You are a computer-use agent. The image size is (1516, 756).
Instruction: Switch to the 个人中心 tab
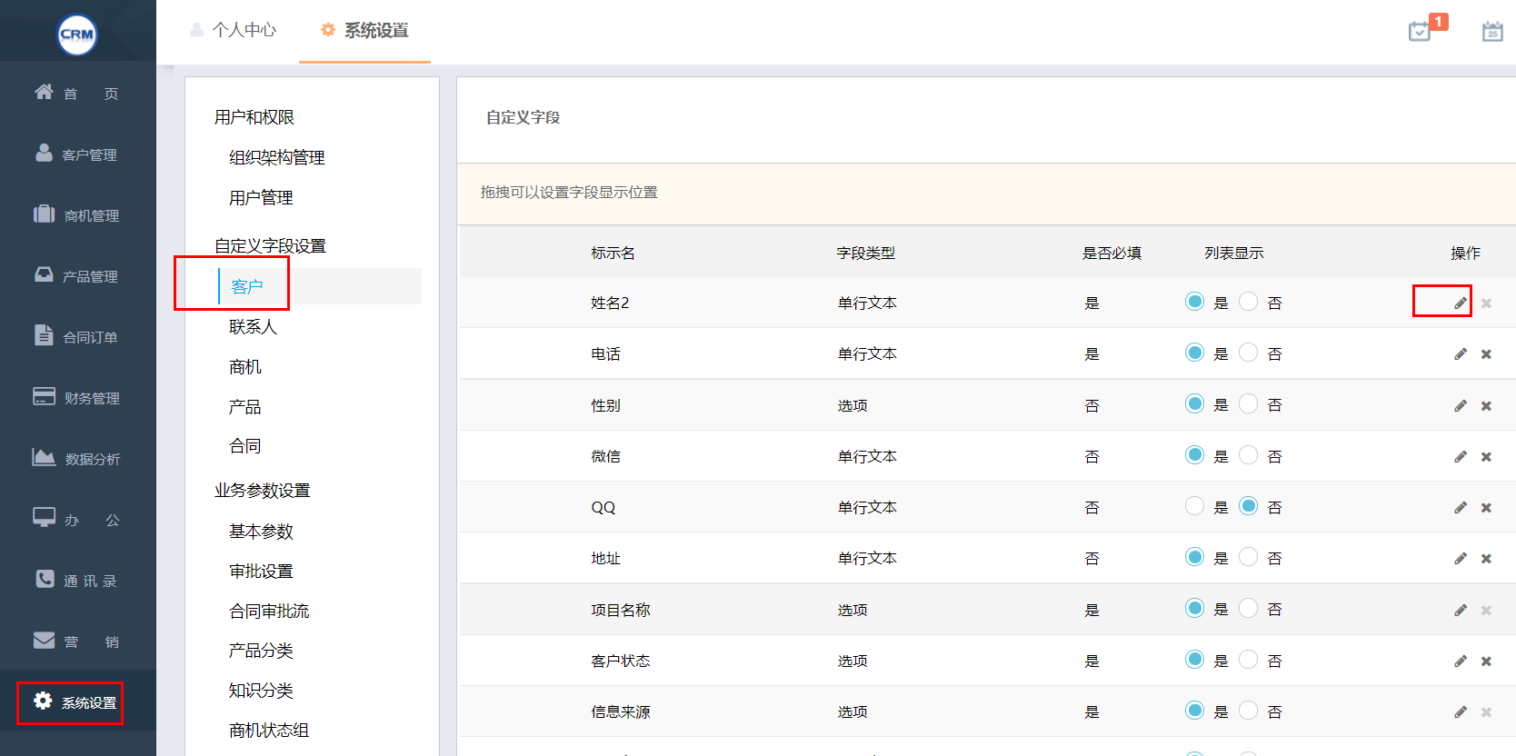click(x=234, y=30)
